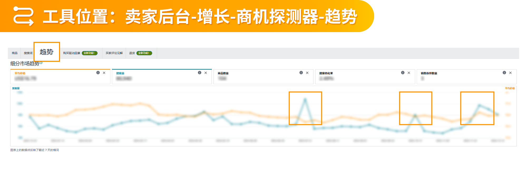Select the 商品数量 metric card
The width and height of the screenshot is (527, 177).
(263, 77)
